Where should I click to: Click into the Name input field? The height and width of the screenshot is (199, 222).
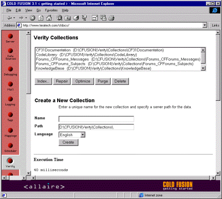point(96,119)
